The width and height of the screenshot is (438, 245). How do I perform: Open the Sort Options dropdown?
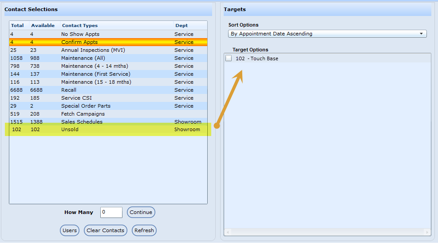point(327,34)
